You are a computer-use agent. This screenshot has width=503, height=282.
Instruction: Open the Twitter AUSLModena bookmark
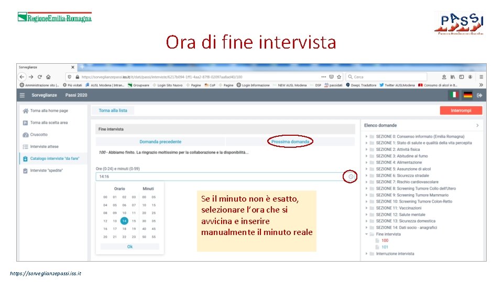pos(397,85)
